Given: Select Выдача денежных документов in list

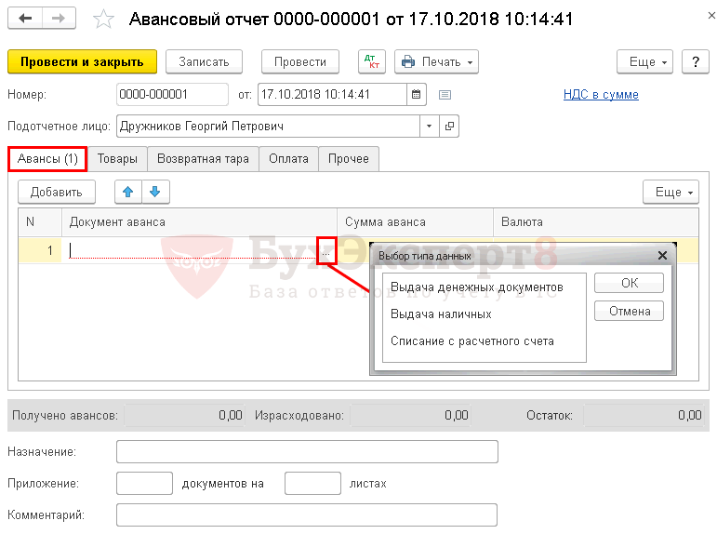Looking at the screenshot, I should click(x=476, y=287).
